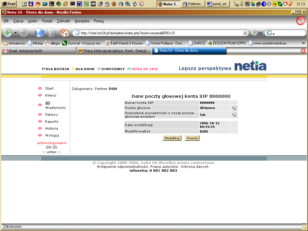Click the Powrót button
Screen dimensions: 308x231
point(192,138)
